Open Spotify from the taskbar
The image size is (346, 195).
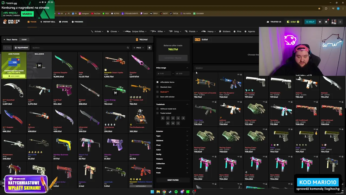(176, 192)
